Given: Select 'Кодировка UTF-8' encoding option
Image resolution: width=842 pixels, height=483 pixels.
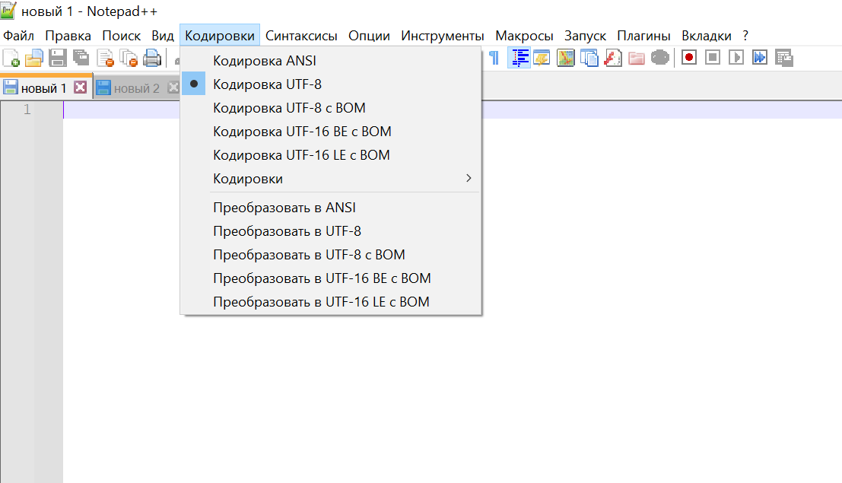Looking at the screenshot, I should click(331, 84).
